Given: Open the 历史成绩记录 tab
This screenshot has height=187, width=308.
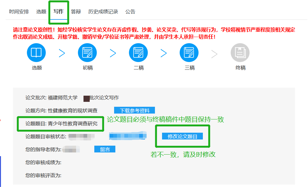Looking at the screenshot, I should coord(103,12).
